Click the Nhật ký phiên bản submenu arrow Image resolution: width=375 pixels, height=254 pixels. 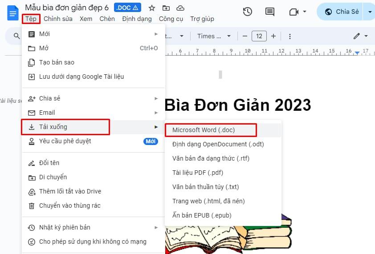(156, 227)
